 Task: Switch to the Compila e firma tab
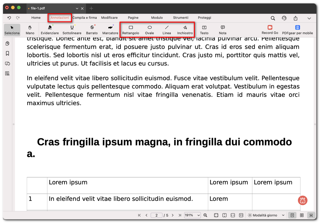pos(84,18)
